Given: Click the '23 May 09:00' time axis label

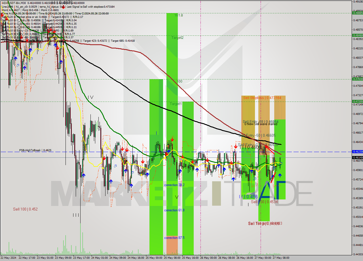Looking at the screenshot, I should coord(64,258).
